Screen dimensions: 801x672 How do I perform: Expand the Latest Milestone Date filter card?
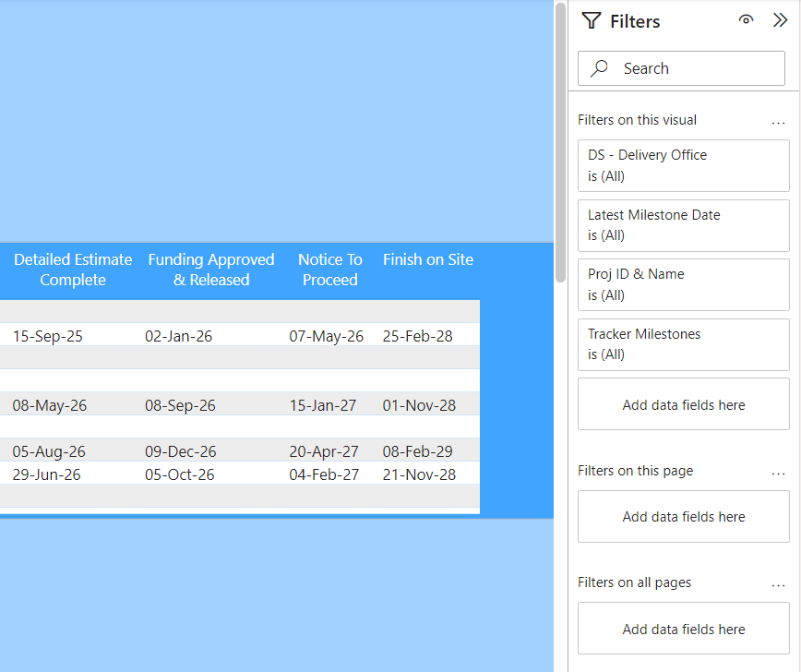click(684, 225)
